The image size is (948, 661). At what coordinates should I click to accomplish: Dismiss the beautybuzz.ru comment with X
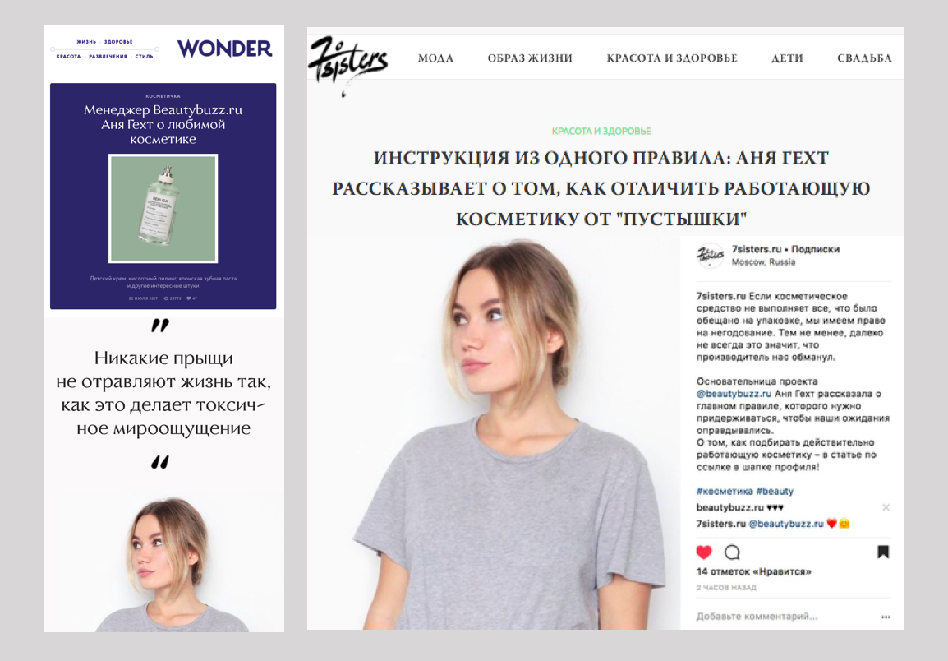click(886, 507)
